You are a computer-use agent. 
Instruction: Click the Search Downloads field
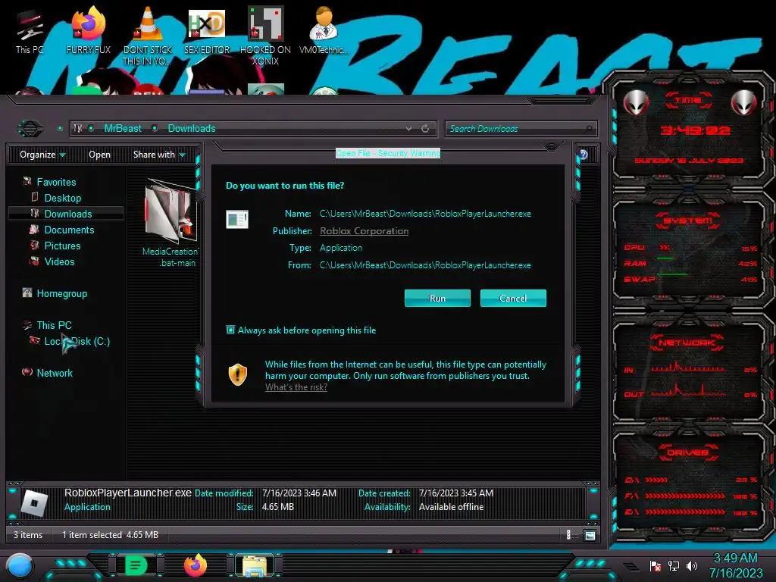(521, 129)
